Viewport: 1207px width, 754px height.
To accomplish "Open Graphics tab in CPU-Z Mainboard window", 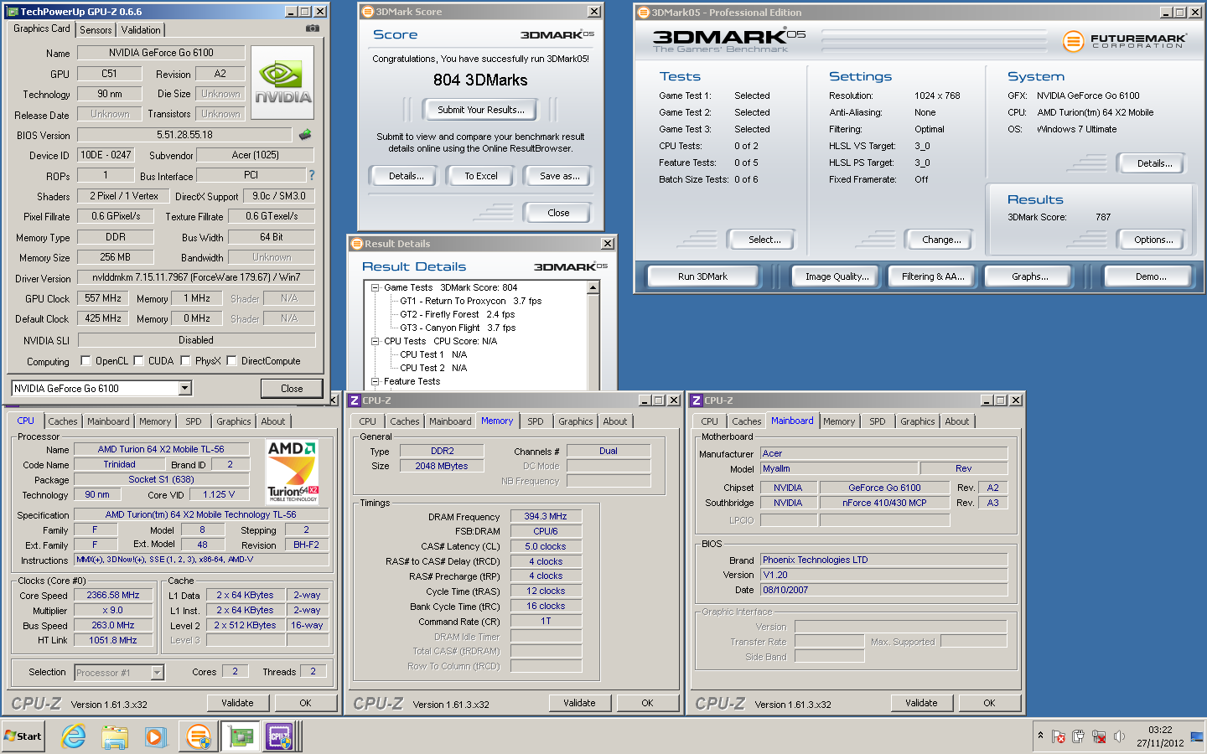I will pyautogui.click(x=918, y=421).
